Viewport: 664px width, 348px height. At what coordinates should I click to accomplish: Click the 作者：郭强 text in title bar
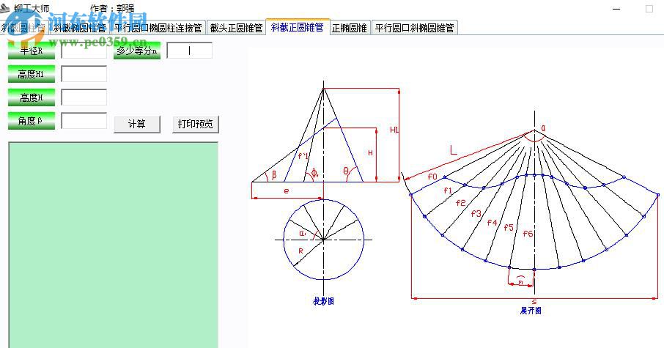[112, 8]
